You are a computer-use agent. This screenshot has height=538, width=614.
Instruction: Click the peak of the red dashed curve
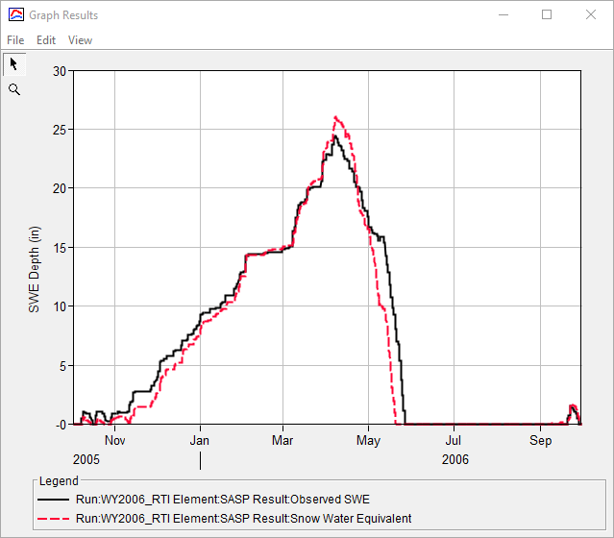(335, 117)
